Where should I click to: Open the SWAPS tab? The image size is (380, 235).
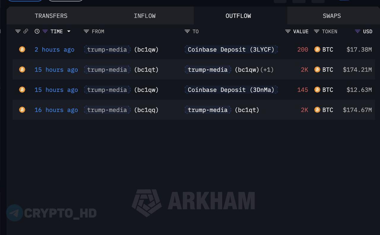coord(332,15)
